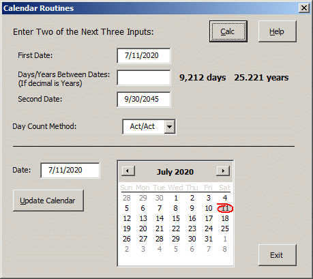Click the July 2020 calendar title
The image size is (313, 279).
[x=175, y=172]
